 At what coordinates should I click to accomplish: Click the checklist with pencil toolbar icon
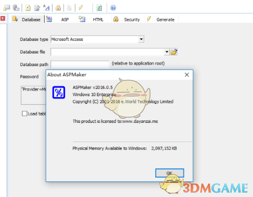37,8
